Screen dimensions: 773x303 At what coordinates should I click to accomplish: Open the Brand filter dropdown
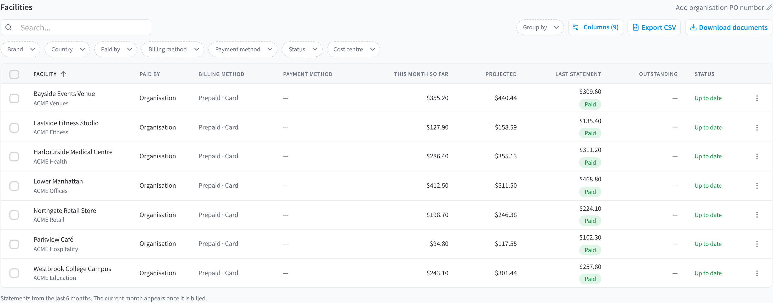pos(20,49)
